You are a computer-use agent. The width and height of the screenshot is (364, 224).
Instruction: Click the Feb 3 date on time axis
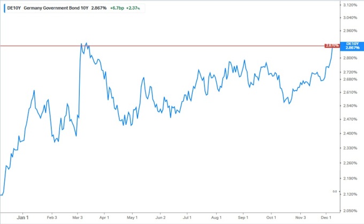[52, 218]
